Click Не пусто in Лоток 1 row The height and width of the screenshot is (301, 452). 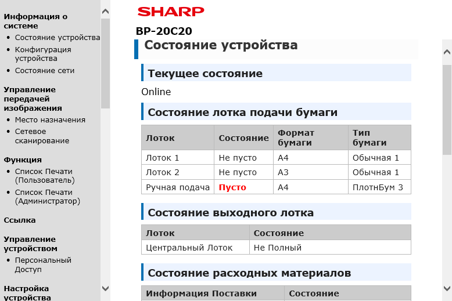(x=243, y=157)
